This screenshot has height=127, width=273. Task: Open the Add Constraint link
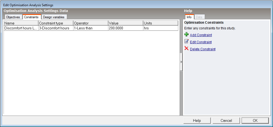tap(201, 35)
